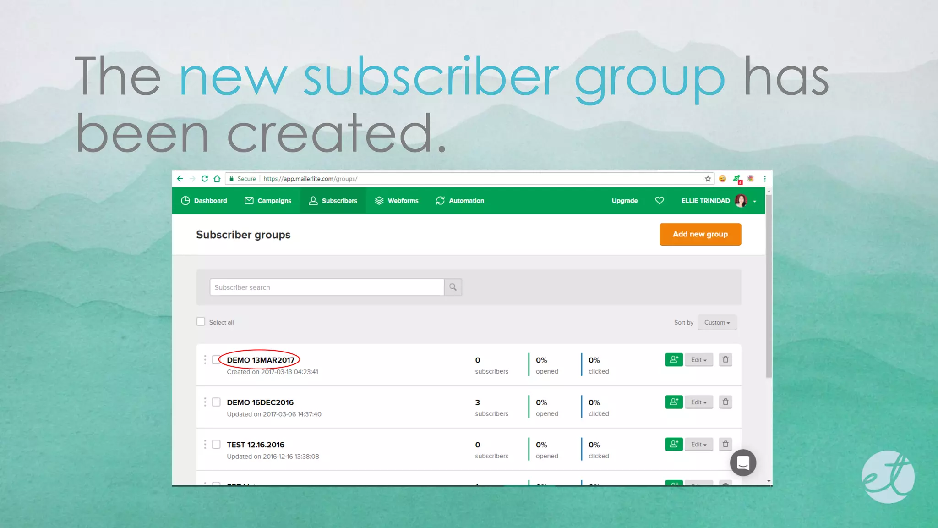Click '3 subscribers' count for DEMO 16DEC2016
The height and width of the screenshot is (528, 938).
pyautogui.click(x=491, y=407)
